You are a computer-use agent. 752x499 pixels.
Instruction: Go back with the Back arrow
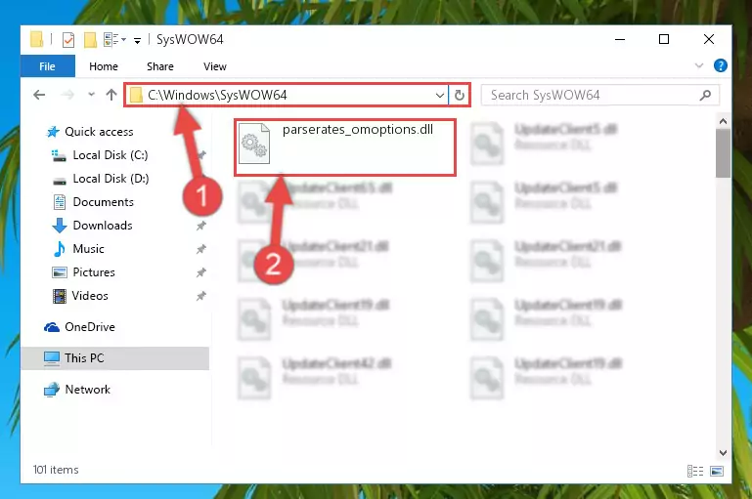pyautogui.click(x=39, y=95)
